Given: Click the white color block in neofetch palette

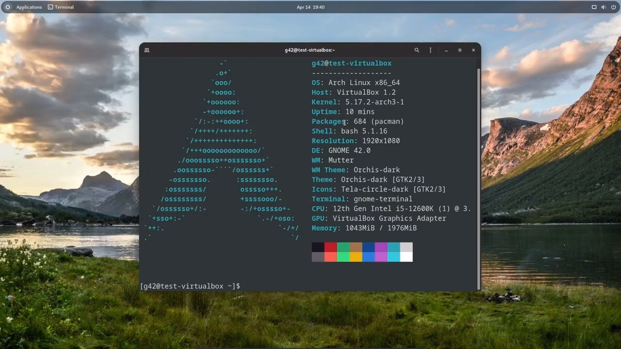Looking at the screenshot, I should pos(407,257).
